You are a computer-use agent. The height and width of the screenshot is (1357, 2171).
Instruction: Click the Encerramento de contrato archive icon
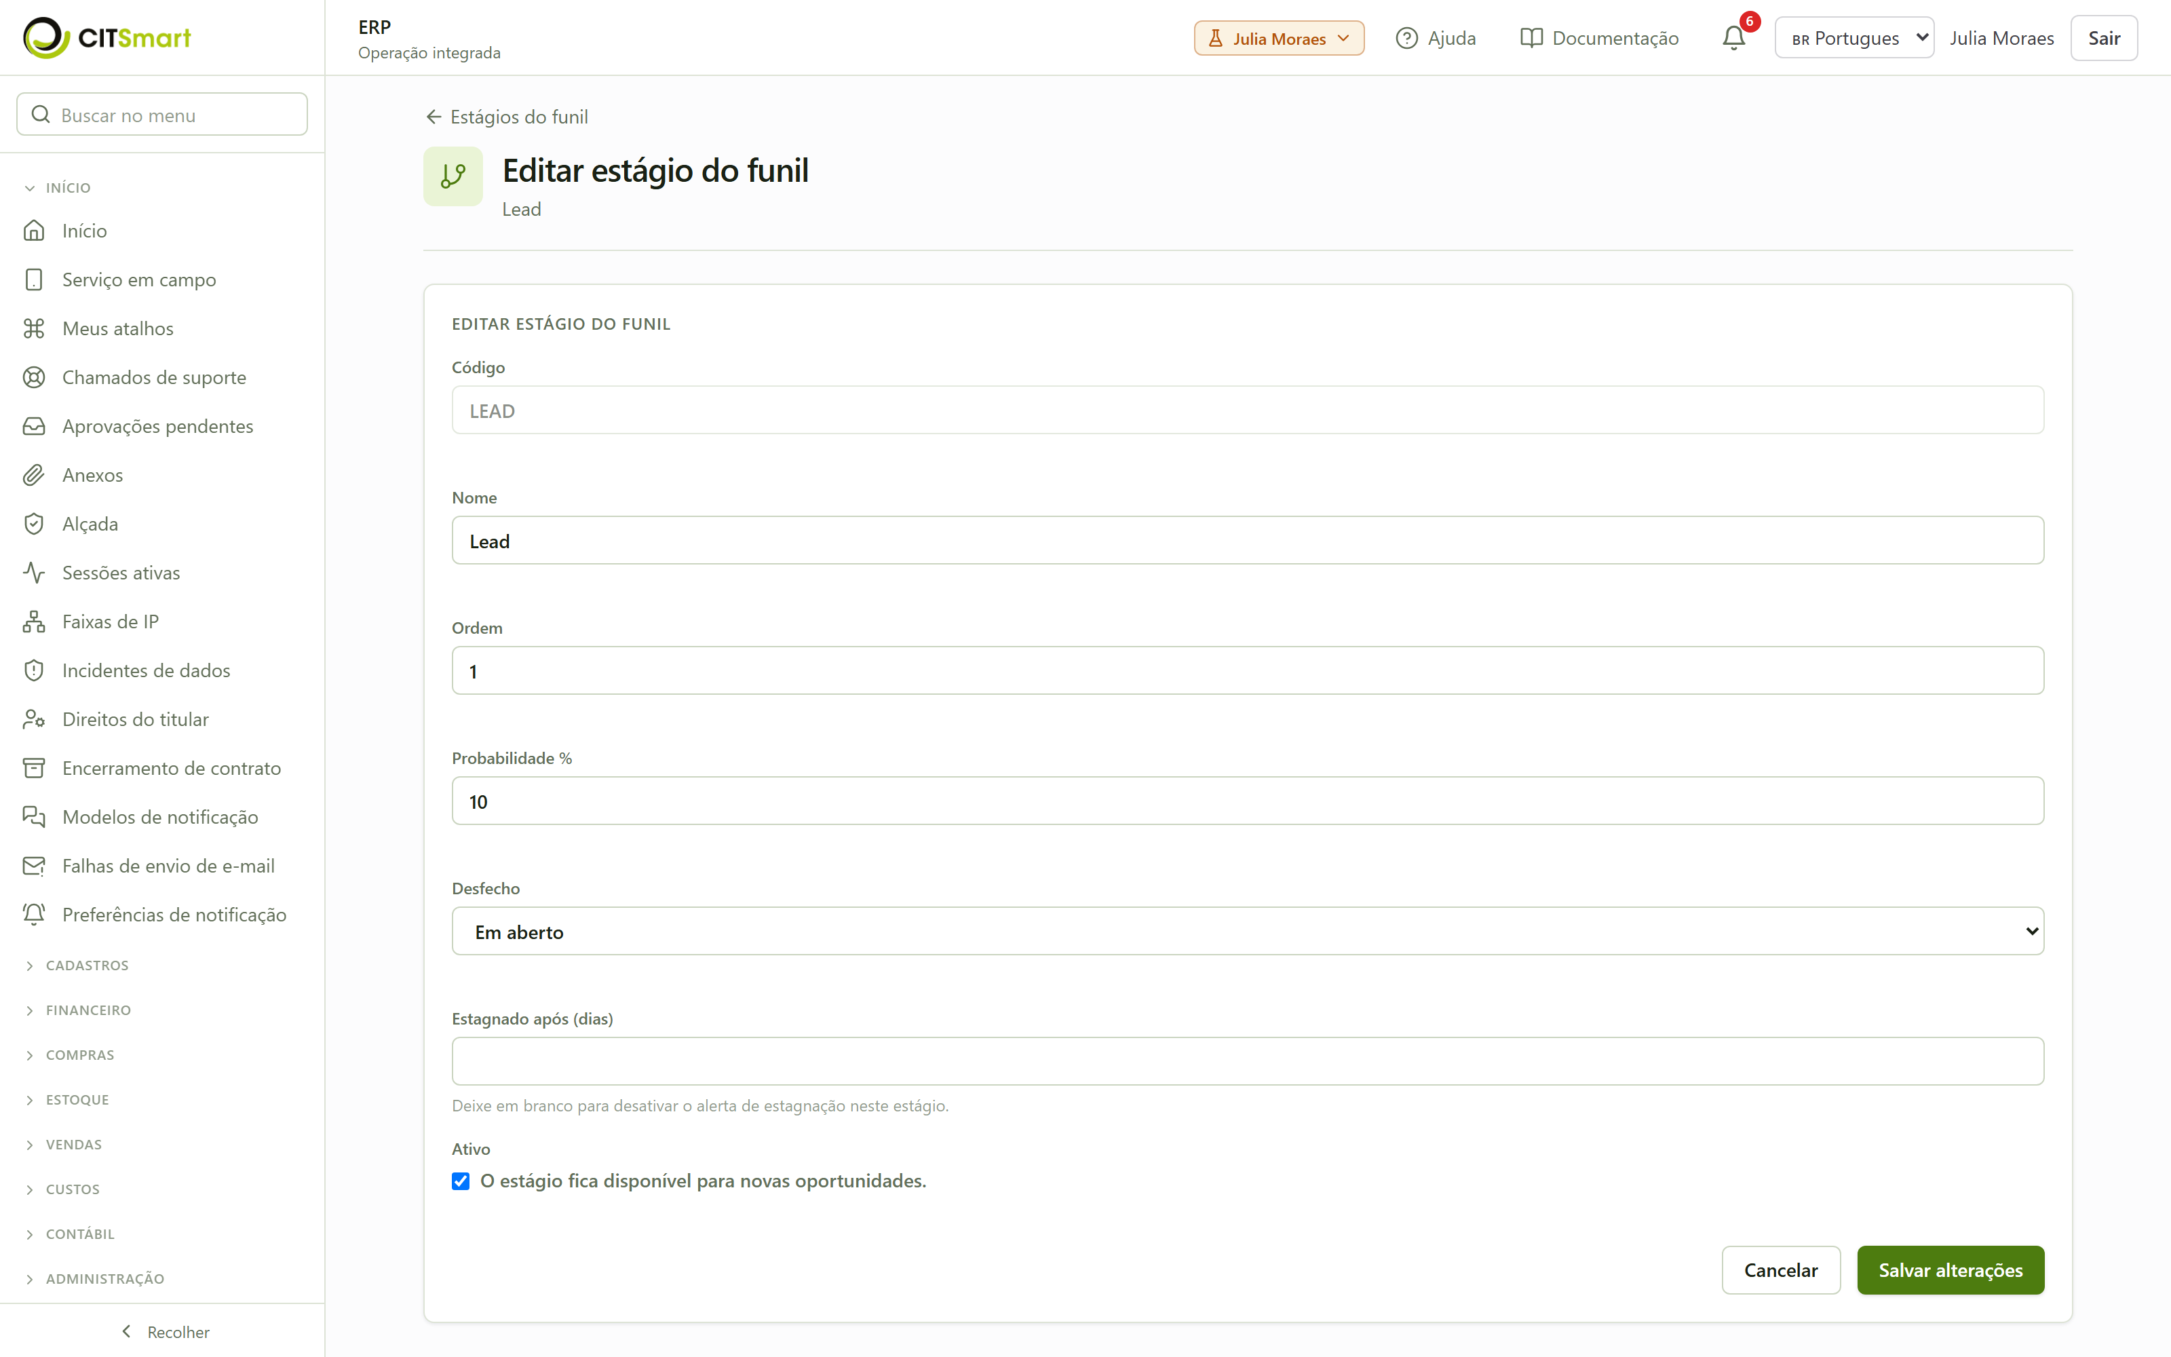click(34, 768)
